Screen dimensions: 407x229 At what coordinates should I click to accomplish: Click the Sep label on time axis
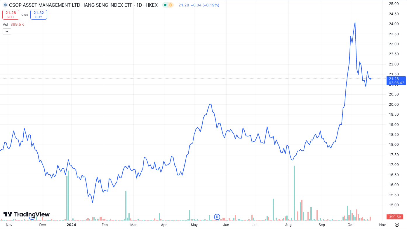coord(322,225)
